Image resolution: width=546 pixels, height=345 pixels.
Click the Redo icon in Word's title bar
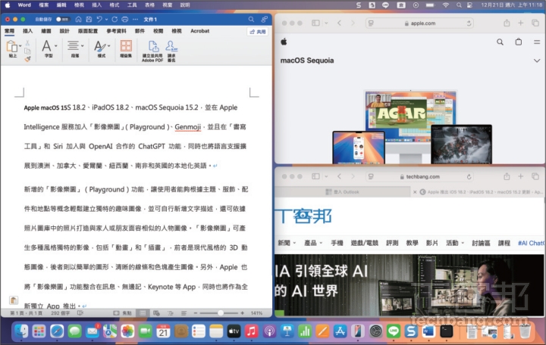pyautogui.click(x=115, y=20)
